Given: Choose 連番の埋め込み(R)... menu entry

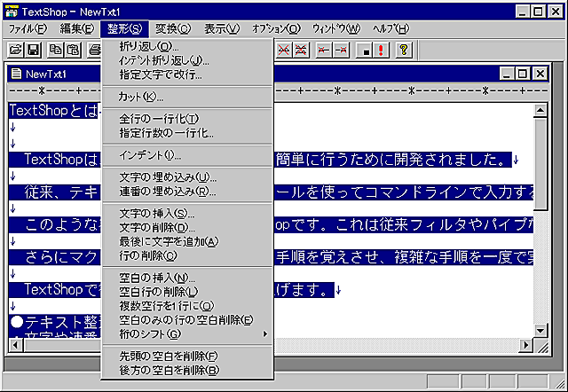Looking at the screenshot, I should (187, 192).
